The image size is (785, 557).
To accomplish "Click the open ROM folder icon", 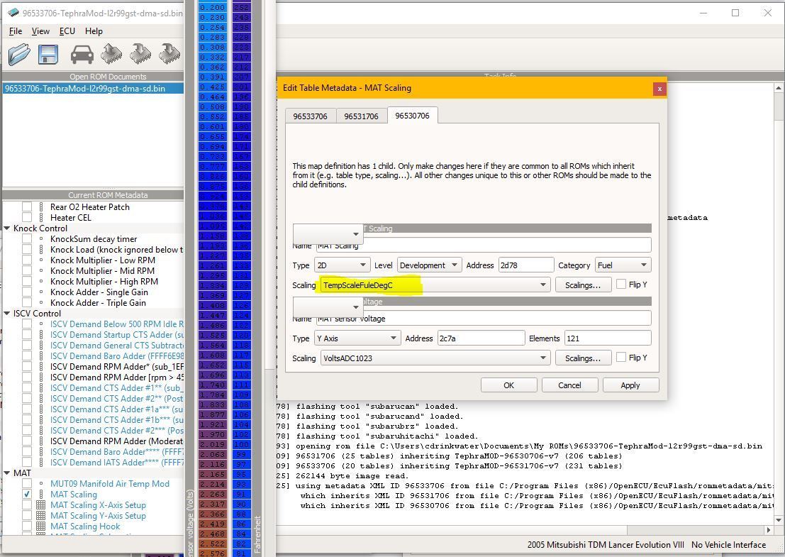I will 19,55.
